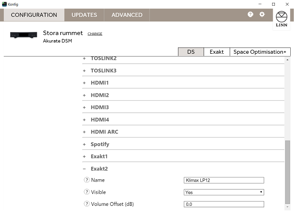Click the Konfig app icon in title bar
Screen dimensions: 294x211
click(4, 4)
